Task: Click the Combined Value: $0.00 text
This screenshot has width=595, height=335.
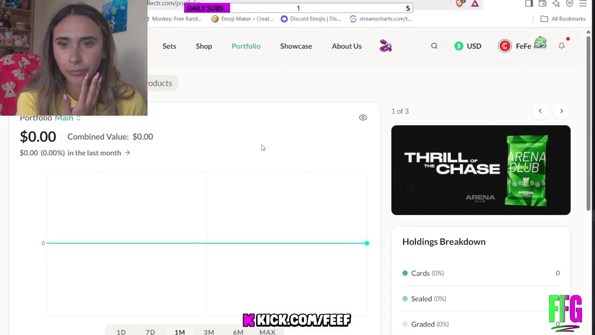Action: [x=110, y=137]
